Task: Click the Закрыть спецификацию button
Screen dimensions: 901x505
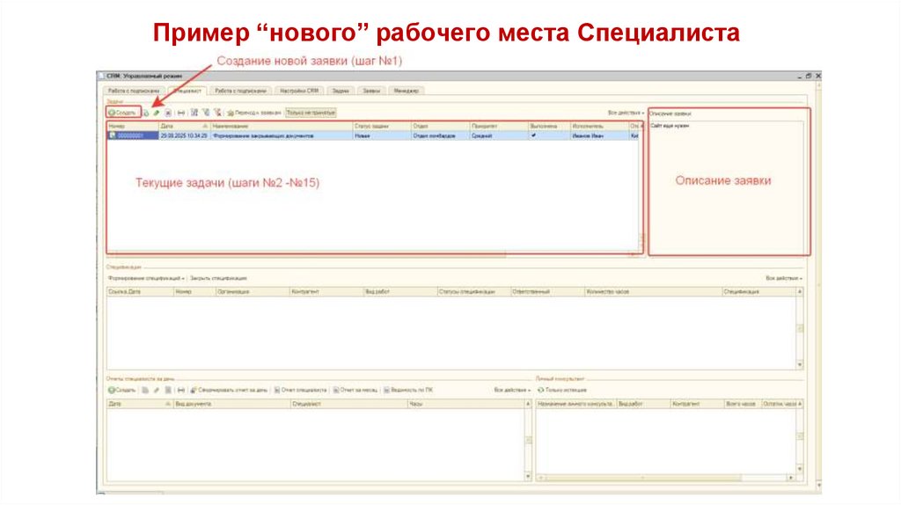Action: 218,278
